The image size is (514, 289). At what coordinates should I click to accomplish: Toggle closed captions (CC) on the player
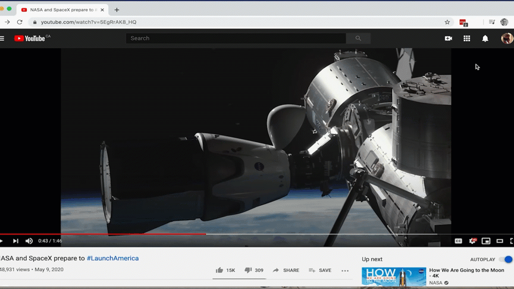(x=458, y=241)
